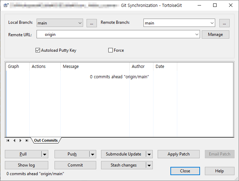The width and height of the screenshot is (239, 181).
Task: Click the Date column header
Action: pos(165,67)
